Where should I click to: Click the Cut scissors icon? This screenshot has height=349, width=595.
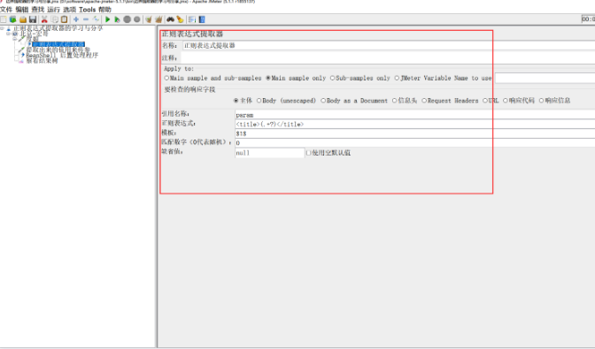pos(44,19)
